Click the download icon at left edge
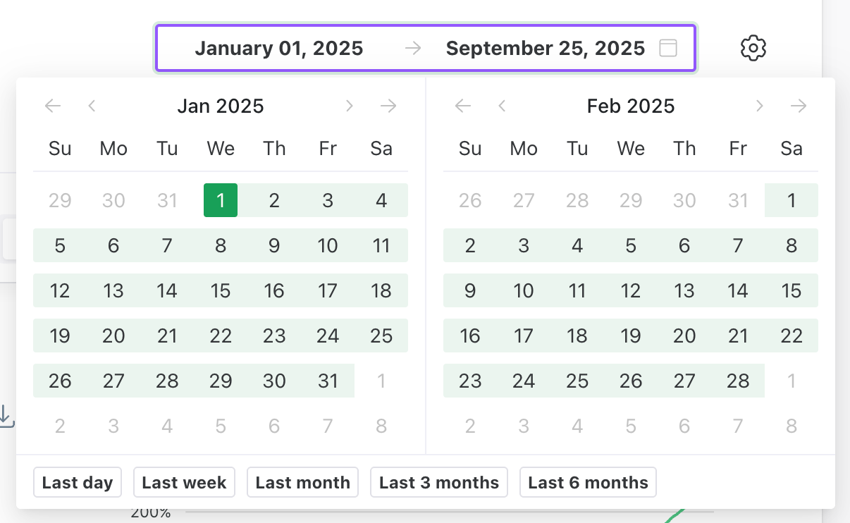Screen dimensions: 850x523 coord(6,416)
